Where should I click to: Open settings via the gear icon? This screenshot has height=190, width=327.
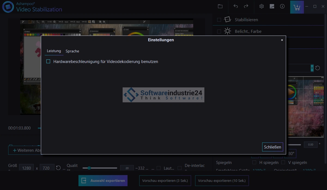point(262,6)
